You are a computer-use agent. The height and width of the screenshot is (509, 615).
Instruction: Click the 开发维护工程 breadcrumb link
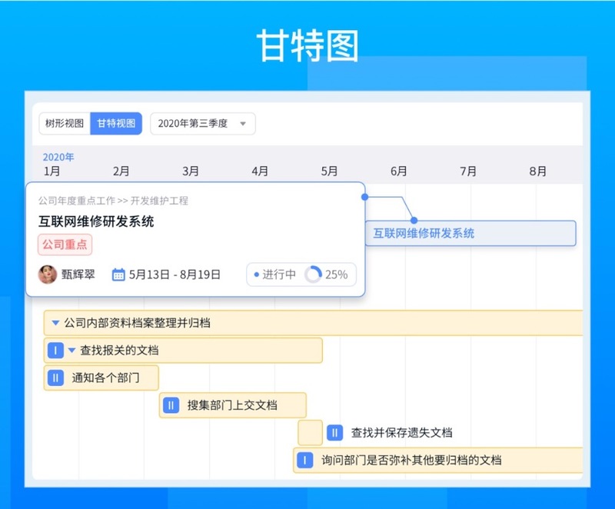[159, 201]
